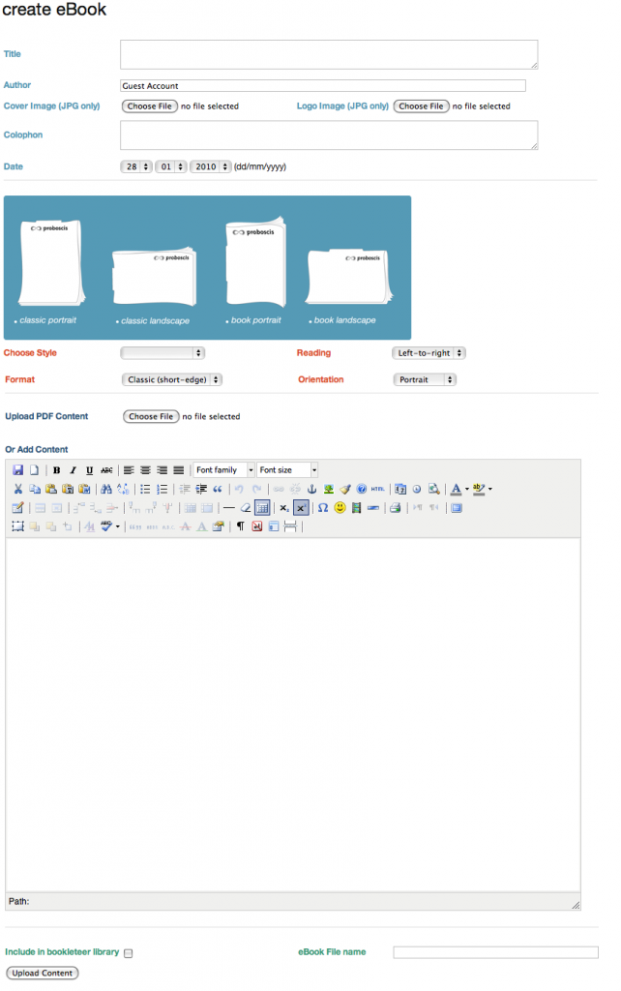Select the book portrait thumbnail

pyautogui.click(x=256, y=263)
